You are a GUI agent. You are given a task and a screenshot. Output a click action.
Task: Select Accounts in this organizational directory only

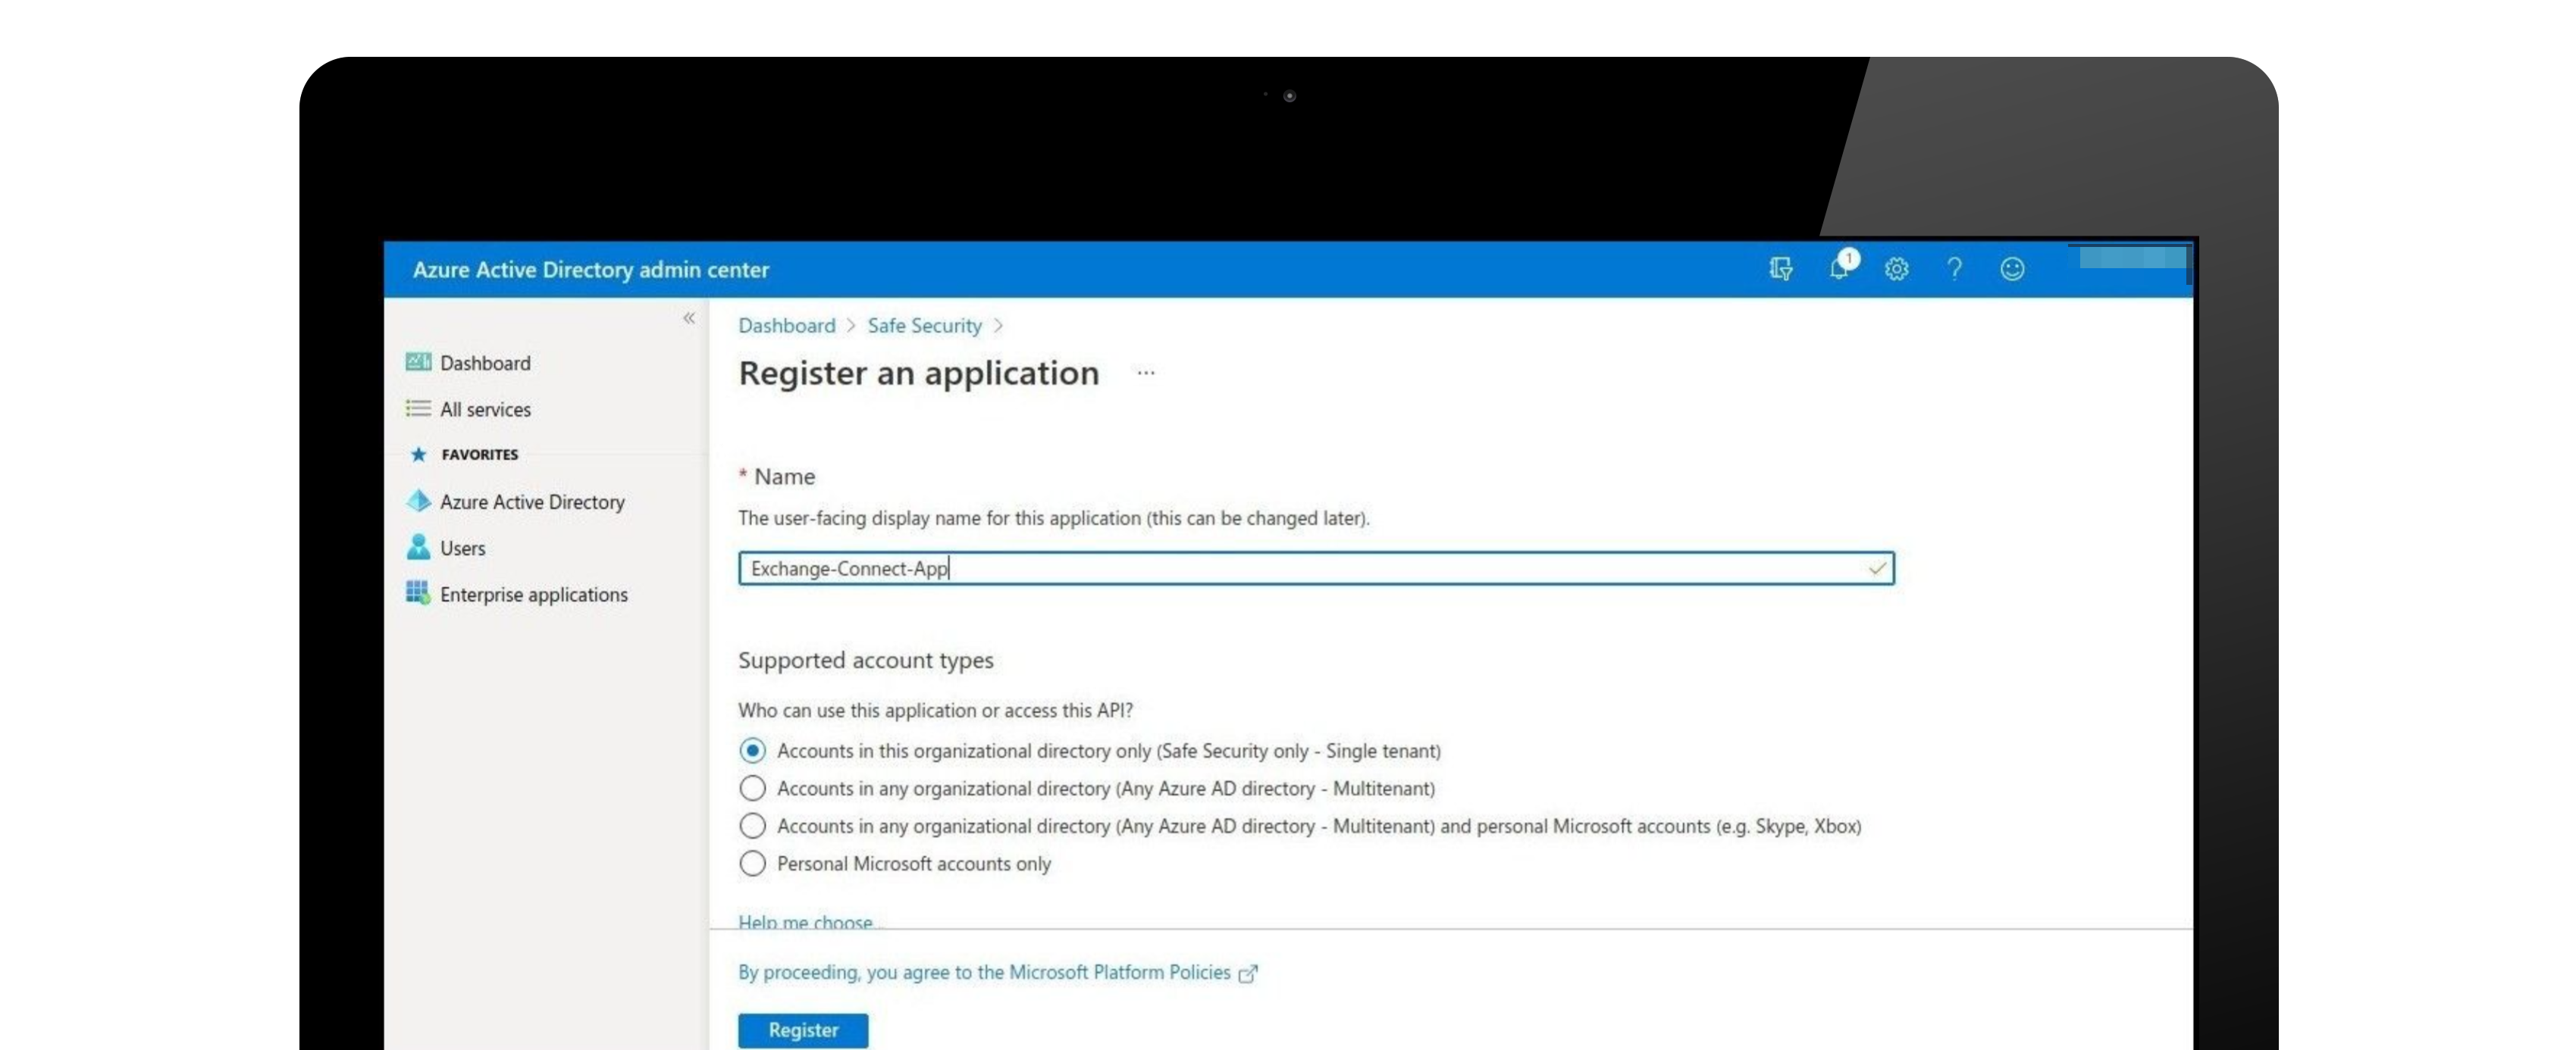coord(753,750)
